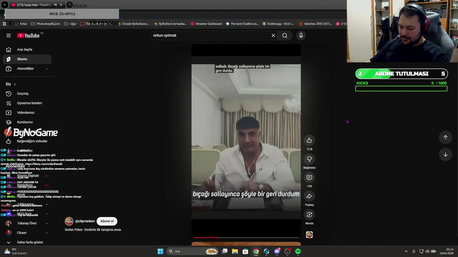Open File Explorer from the taskbar
458x257 pixels.
tap(235, 251)
